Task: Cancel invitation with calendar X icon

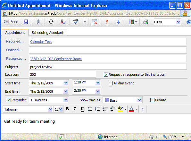Action: tap(95, 22)
